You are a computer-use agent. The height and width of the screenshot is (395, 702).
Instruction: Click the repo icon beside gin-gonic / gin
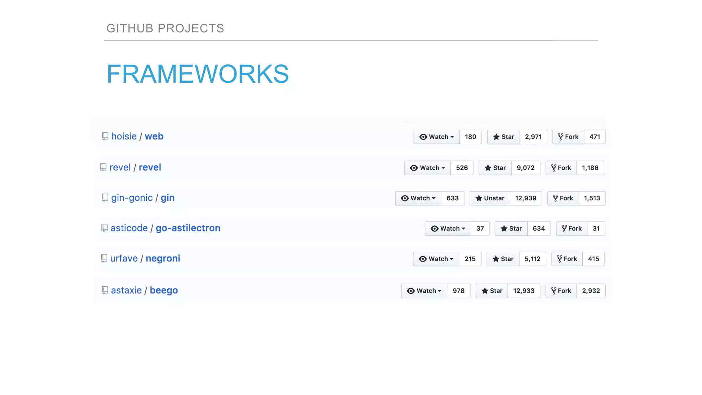(x=105, y=198)
